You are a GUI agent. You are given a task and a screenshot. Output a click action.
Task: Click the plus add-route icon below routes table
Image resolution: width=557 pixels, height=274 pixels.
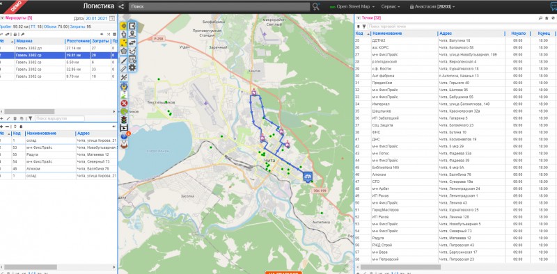tap(2, 118)
